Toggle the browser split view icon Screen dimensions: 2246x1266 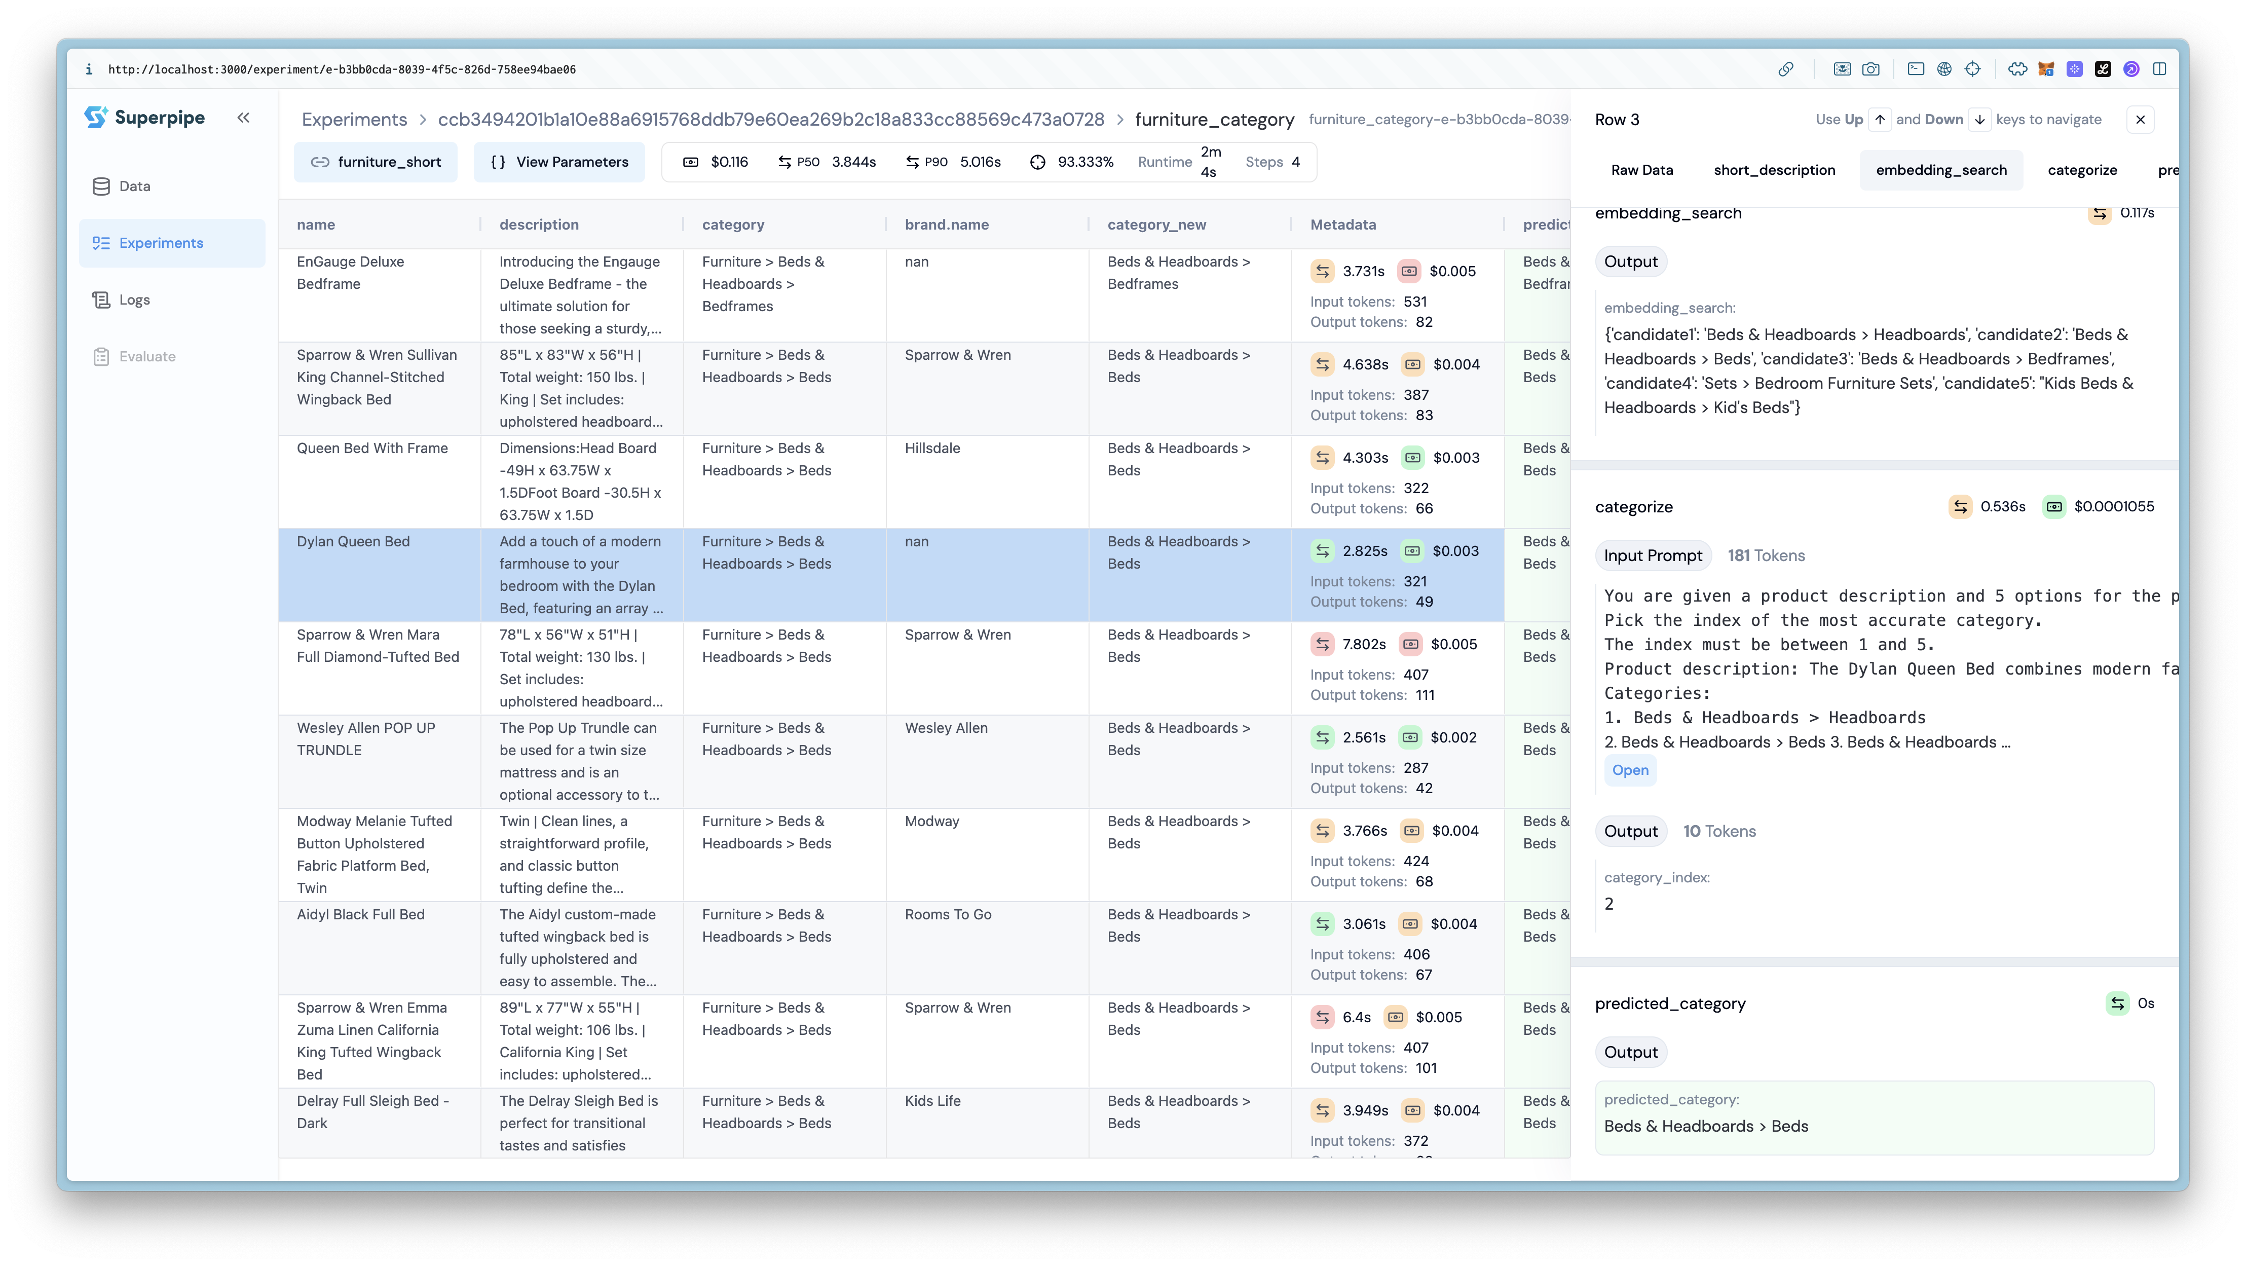click(2160, 69)
